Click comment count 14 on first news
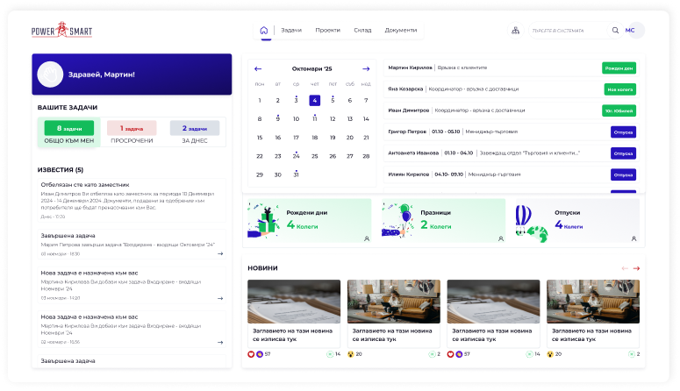This screenshot has width=680, height=391. coord(334,354)
